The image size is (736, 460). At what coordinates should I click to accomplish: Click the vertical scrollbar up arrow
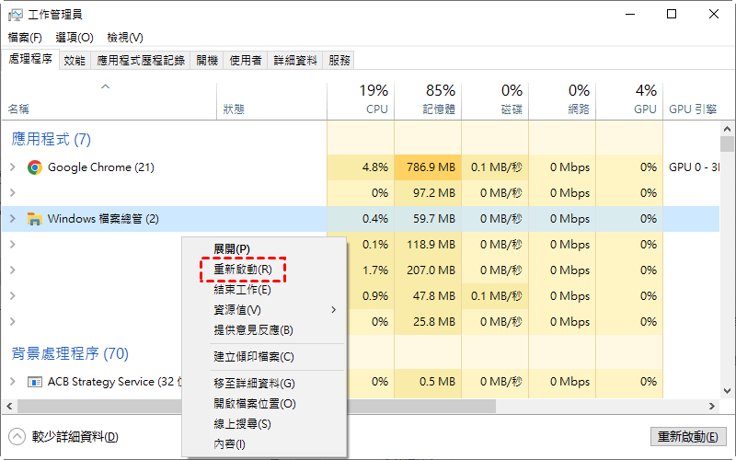pyautogui.click(x=727, y=129)
